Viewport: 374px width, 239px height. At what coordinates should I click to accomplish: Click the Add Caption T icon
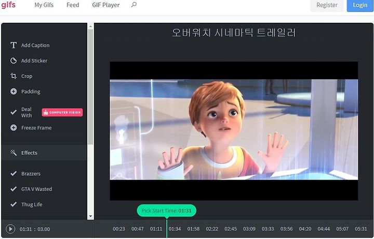click(x=14, y=45)
